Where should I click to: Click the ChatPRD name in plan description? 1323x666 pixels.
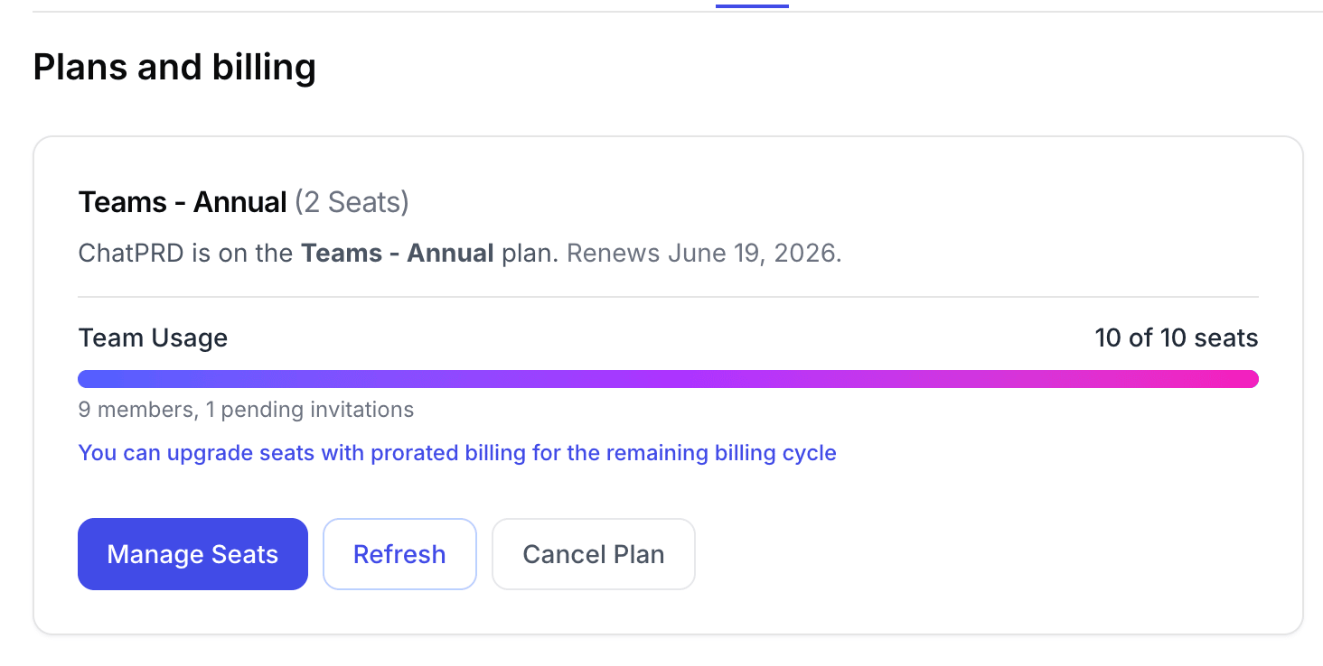click(x=132, y=253)
